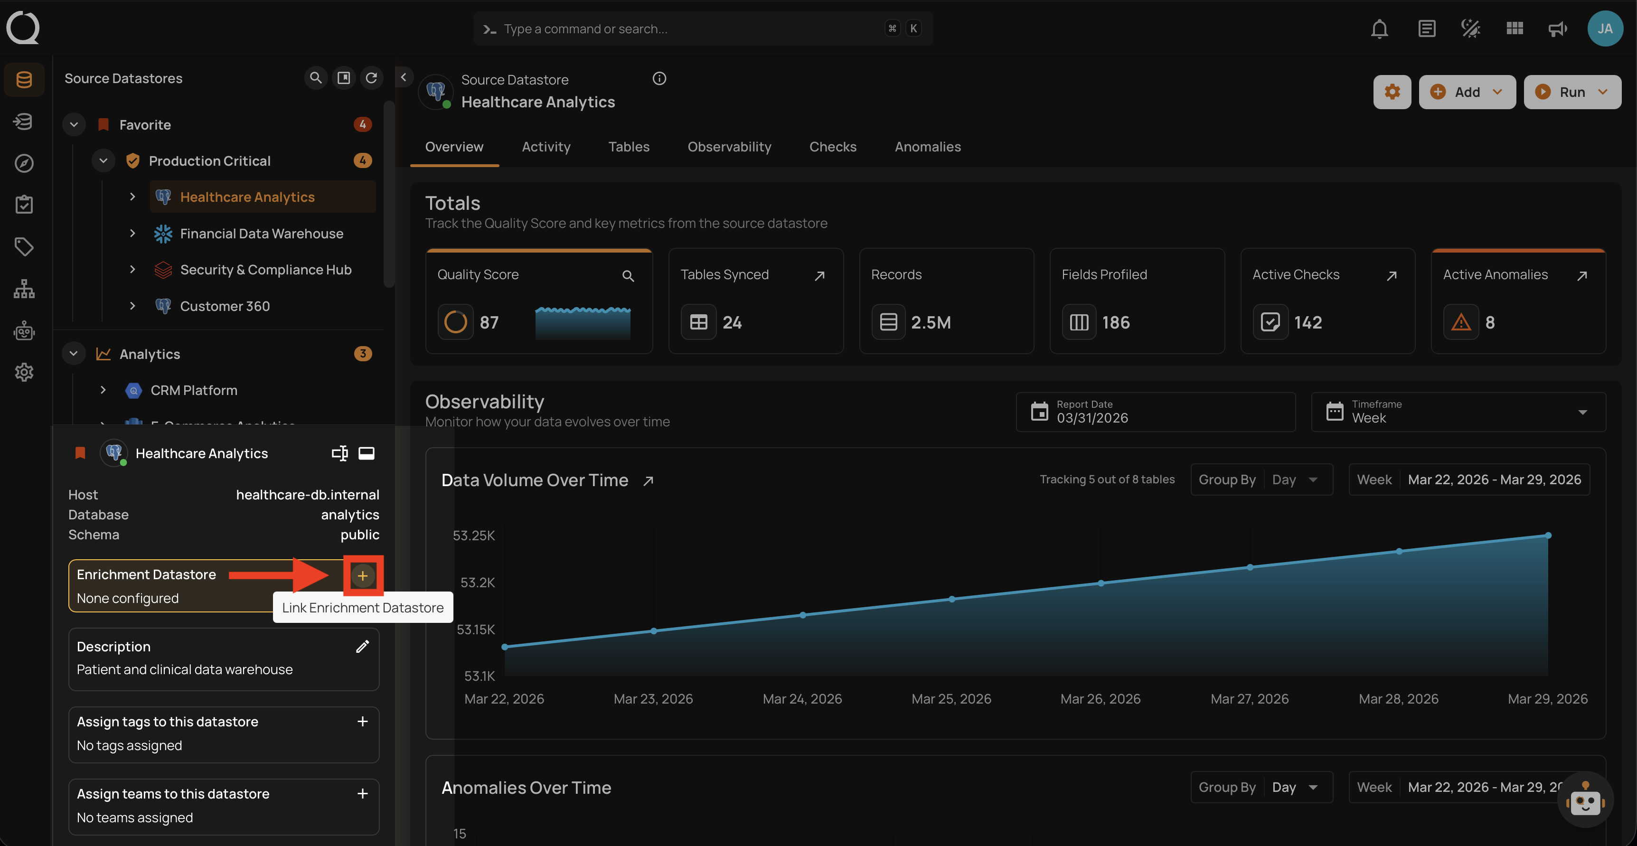Screen dimensions: 1637x846
Task: Open the Settings gear in sidebar
Action: (x=24, y=373)
